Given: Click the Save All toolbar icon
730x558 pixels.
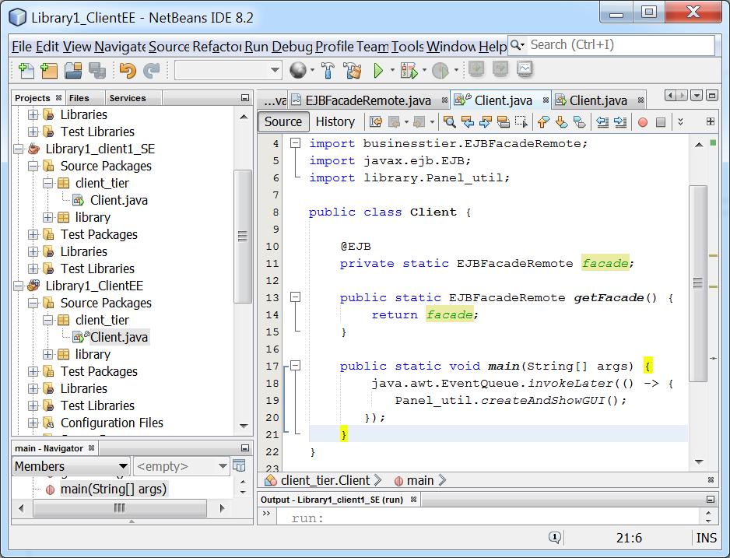Looking at the screenshot, I should [x=97, y=70].
